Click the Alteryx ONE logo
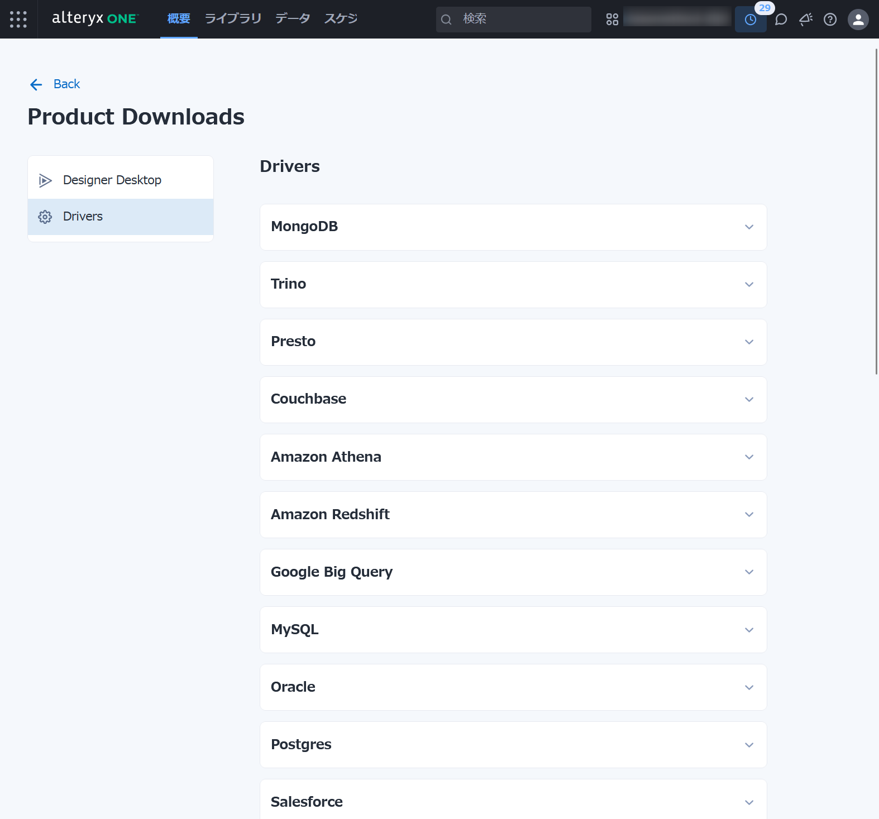 (x=95, y=18)
